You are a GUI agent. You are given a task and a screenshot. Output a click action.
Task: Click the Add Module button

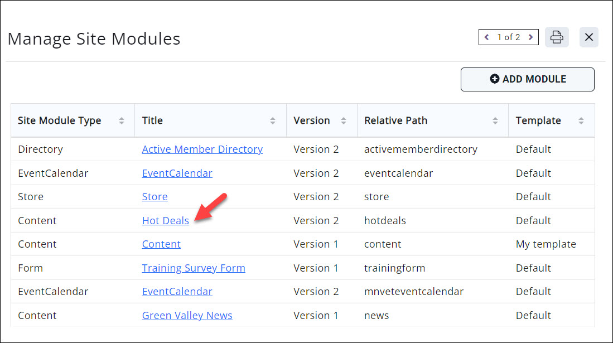coord(527,79)
